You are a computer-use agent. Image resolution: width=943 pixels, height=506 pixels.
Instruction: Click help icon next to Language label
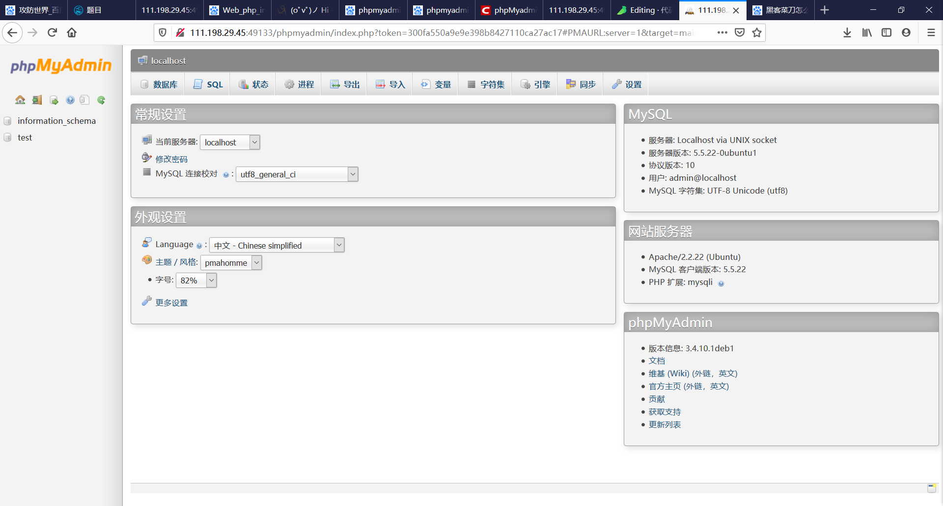[x=199, y=246]
